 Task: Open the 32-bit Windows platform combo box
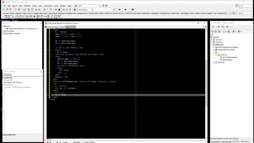(x=83, y=10)
